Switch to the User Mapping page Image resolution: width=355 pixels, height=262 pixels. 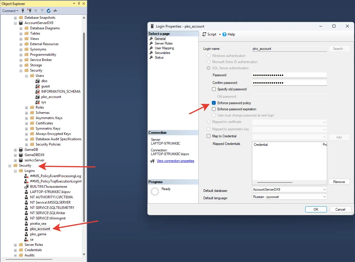click(164, 48)
